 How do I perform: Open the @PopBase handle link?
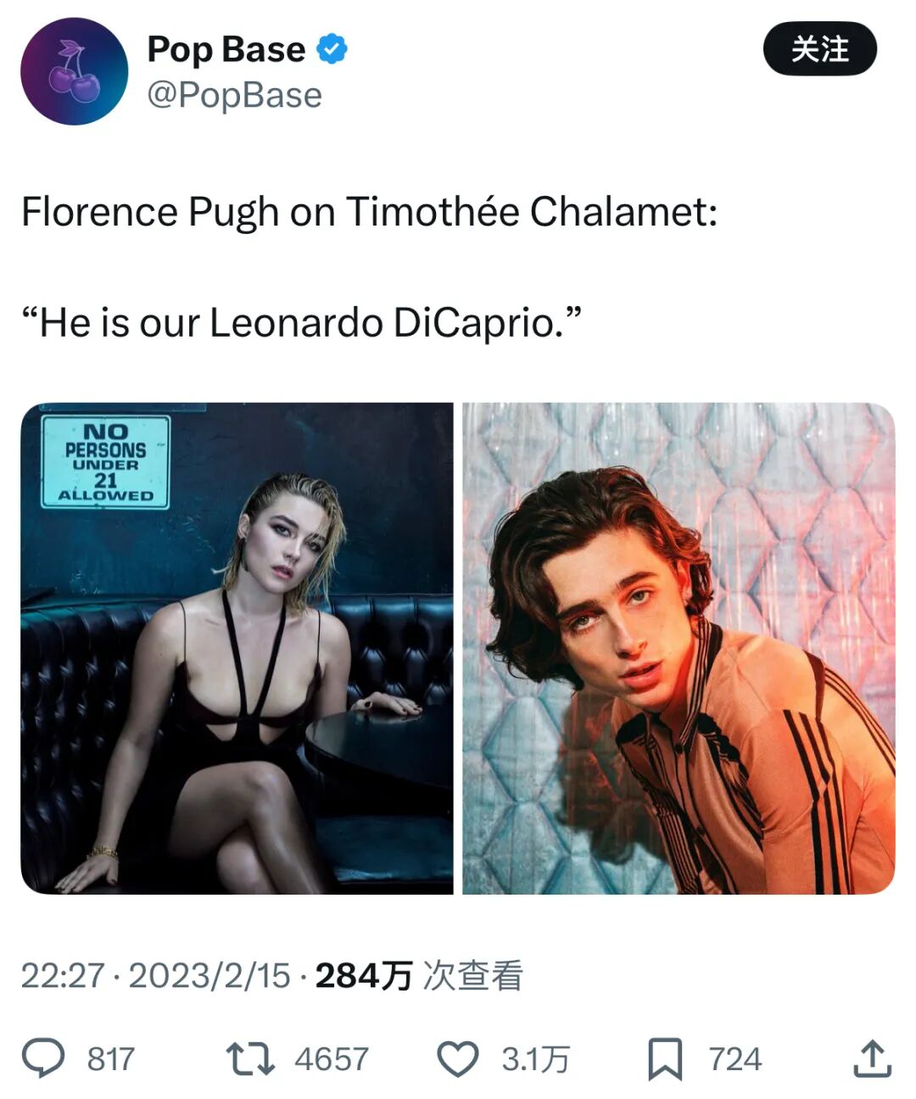pos(235,95)
